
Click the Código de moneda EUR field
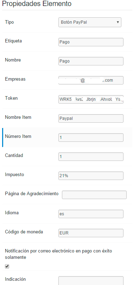(91, 233)
